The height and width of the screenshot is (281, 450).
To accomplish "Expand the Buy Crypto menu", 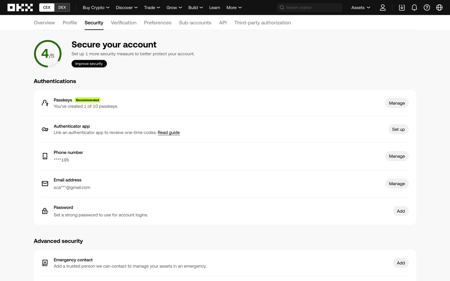I will [96, 7].
